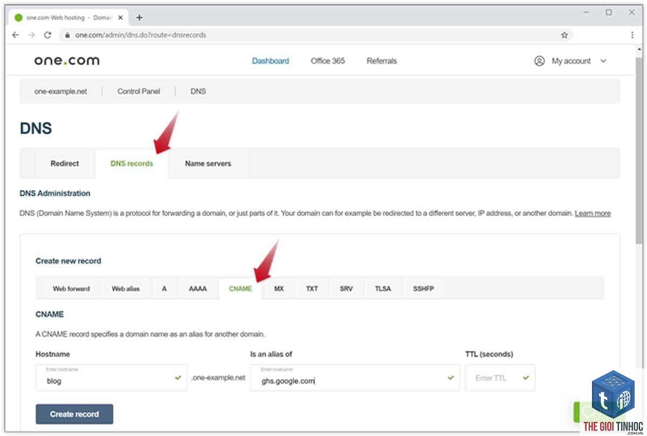Click the My account avatar icon

pyautogui.click(x=539, y=61)
